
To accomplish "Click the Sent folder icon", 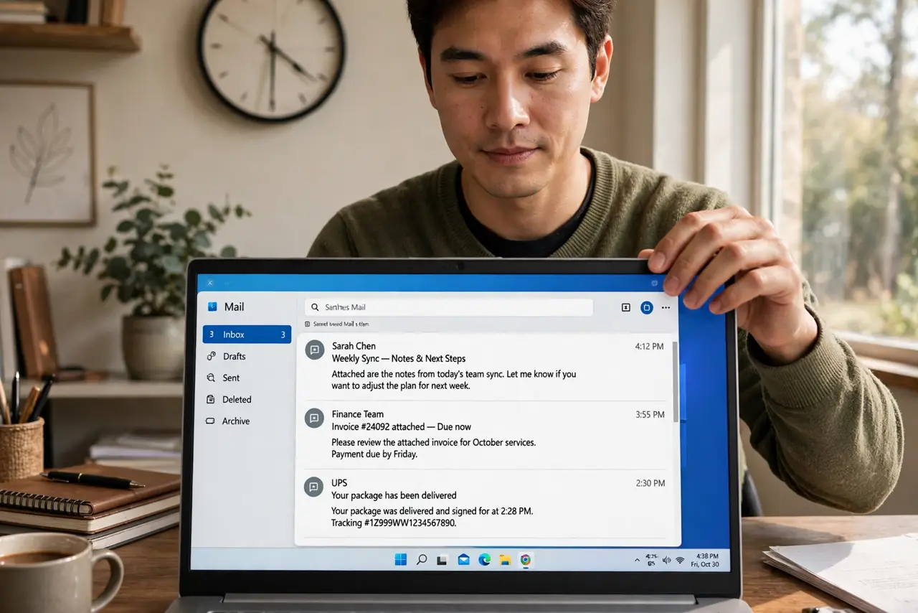I will click(x=211, y=378).
